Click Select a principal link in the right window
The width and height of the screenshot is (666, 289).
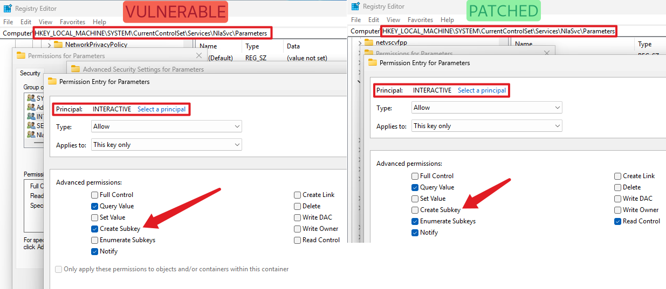482,90
